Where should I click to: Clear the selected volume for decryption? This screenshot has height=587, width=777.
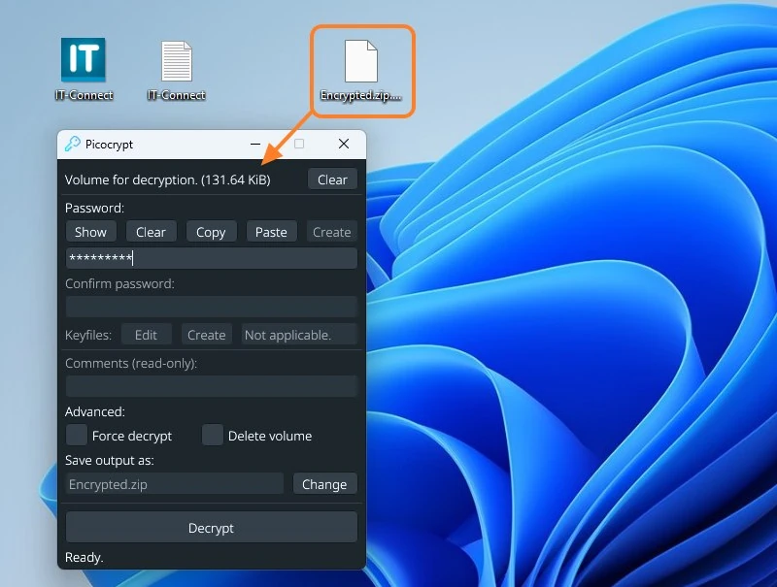pyautogui.click(x=332, y=179)
